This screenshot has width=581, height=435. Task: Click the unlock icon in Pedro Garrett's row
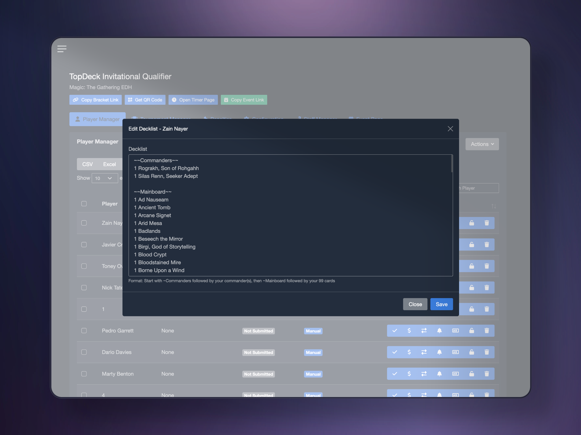(x=472, y=331)
